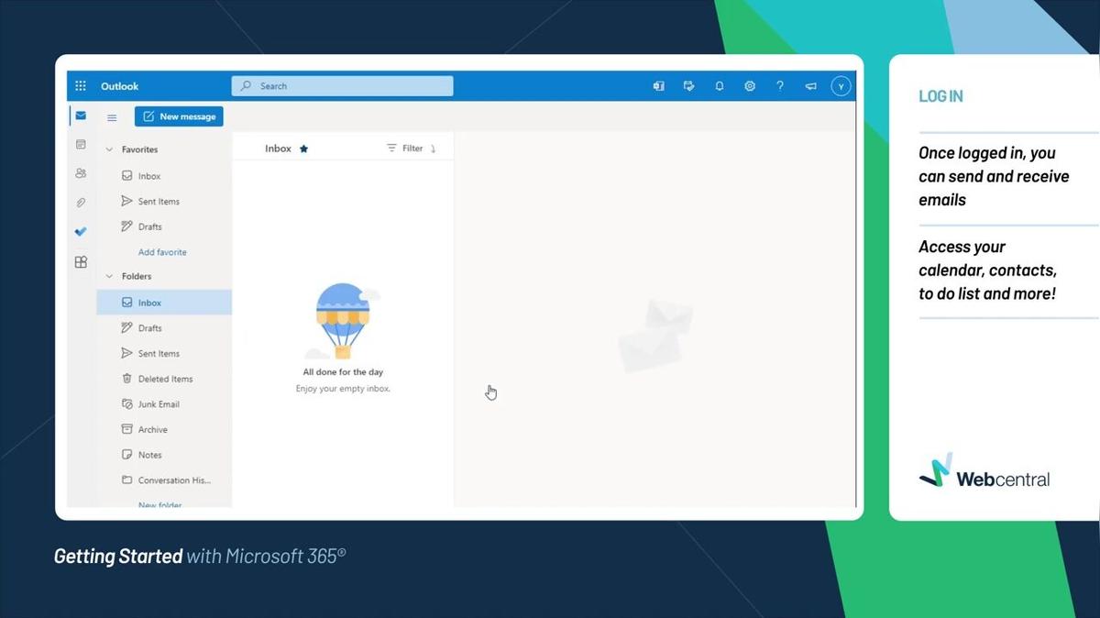Click the New message button
Viewport: 1100px width, 618px height.
point(179,116)
